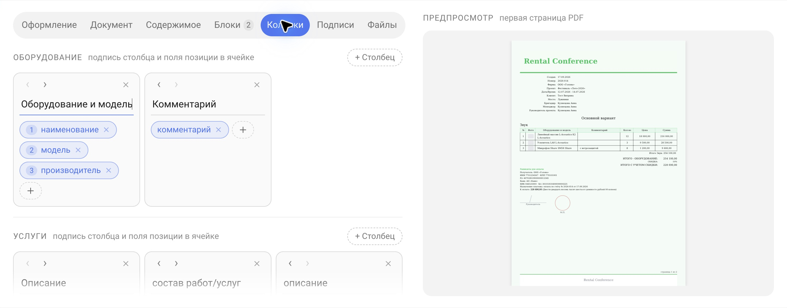Select the Колонки tab
The image size is (787, 308).
[285, 25]
